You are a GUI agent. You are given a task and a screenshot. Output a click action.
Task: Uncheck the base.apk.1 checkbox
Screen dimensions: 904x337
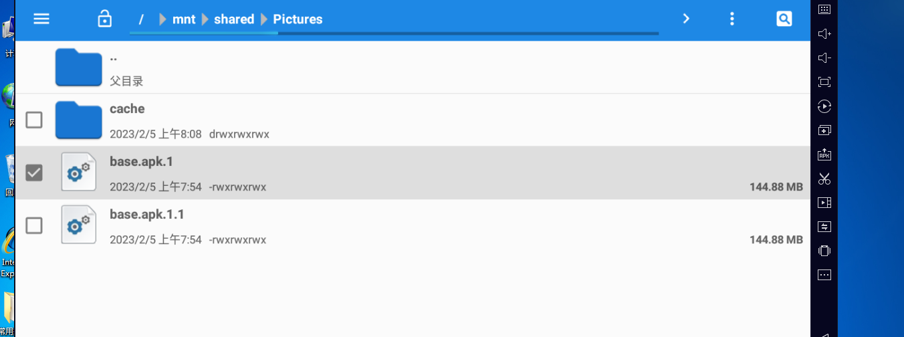pyautogui.click(x=33, y=173)
